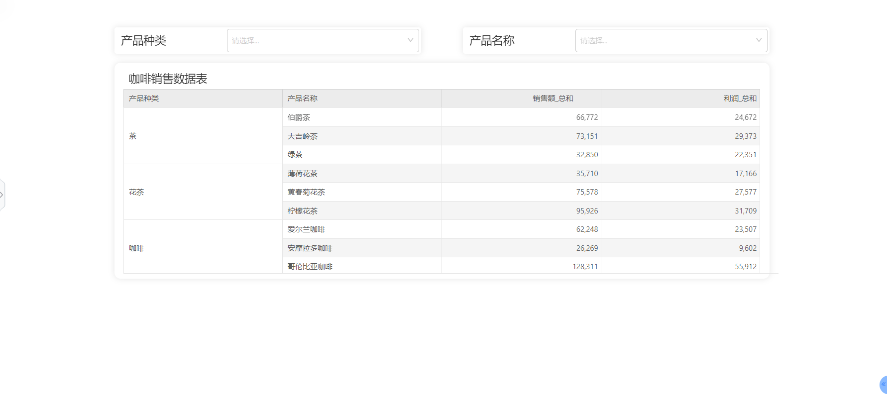The height and width of the screenshot is (418, 887).
Task: Select the 安摩拉多咖啡 product cell
Action: coord(362,248)
